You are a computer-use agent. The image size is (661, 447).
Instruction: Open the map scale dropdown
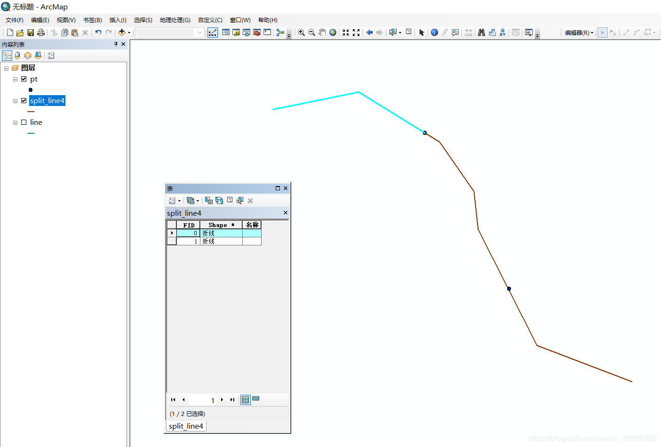199,33
